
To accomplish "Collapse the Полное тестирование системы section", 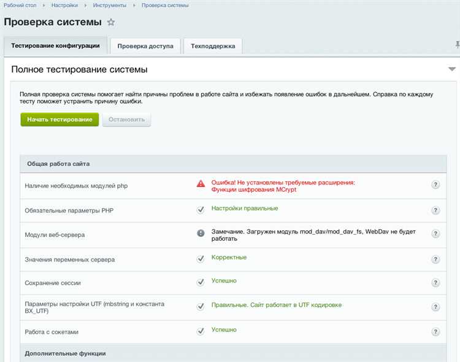I will click(x=452, y=69).
